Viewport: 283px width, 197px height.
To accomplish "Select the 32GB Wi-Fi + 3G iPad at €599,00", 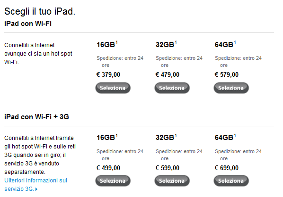I will click(172, 181).
